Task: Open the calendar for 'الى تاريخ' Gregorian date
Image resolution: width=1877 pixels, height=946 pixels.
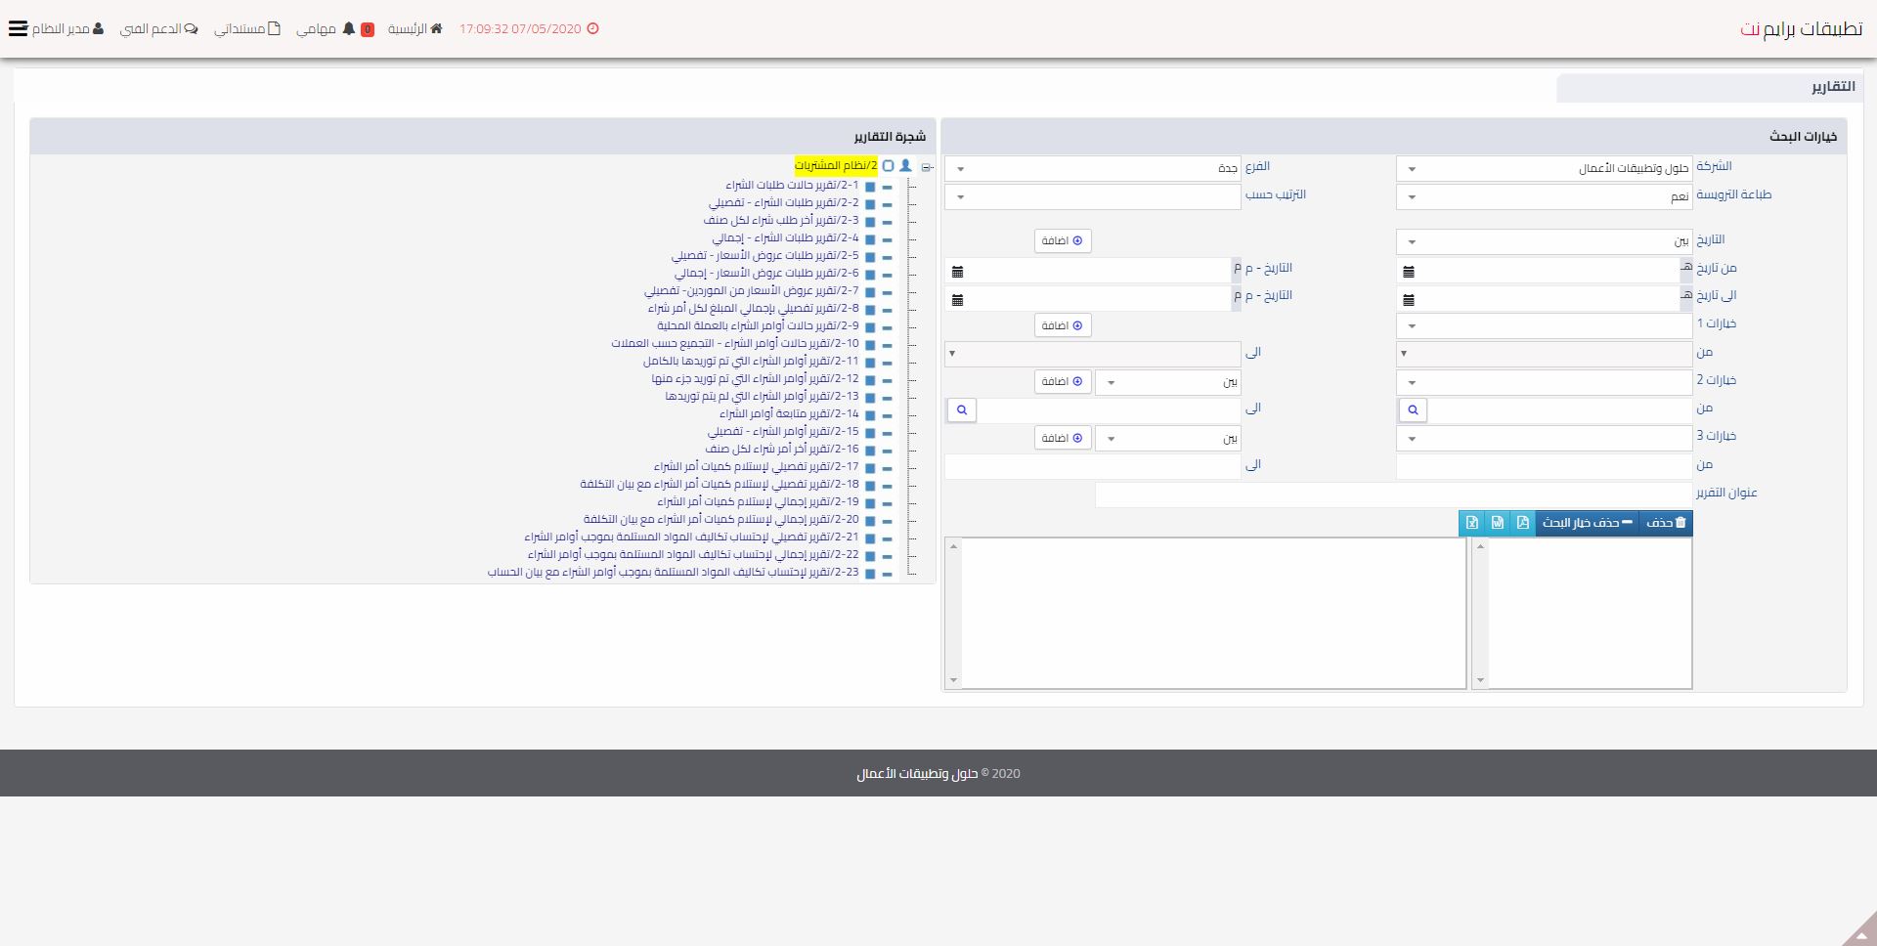Action: [x=957, y=300]
